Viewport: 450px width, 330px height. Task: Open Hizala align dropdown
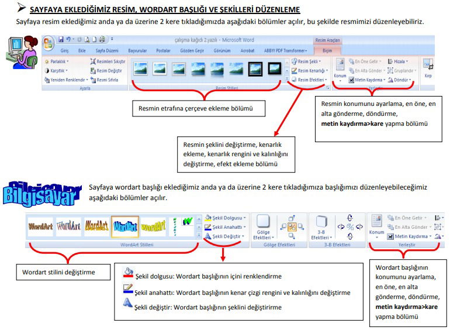tap(398, 61)
